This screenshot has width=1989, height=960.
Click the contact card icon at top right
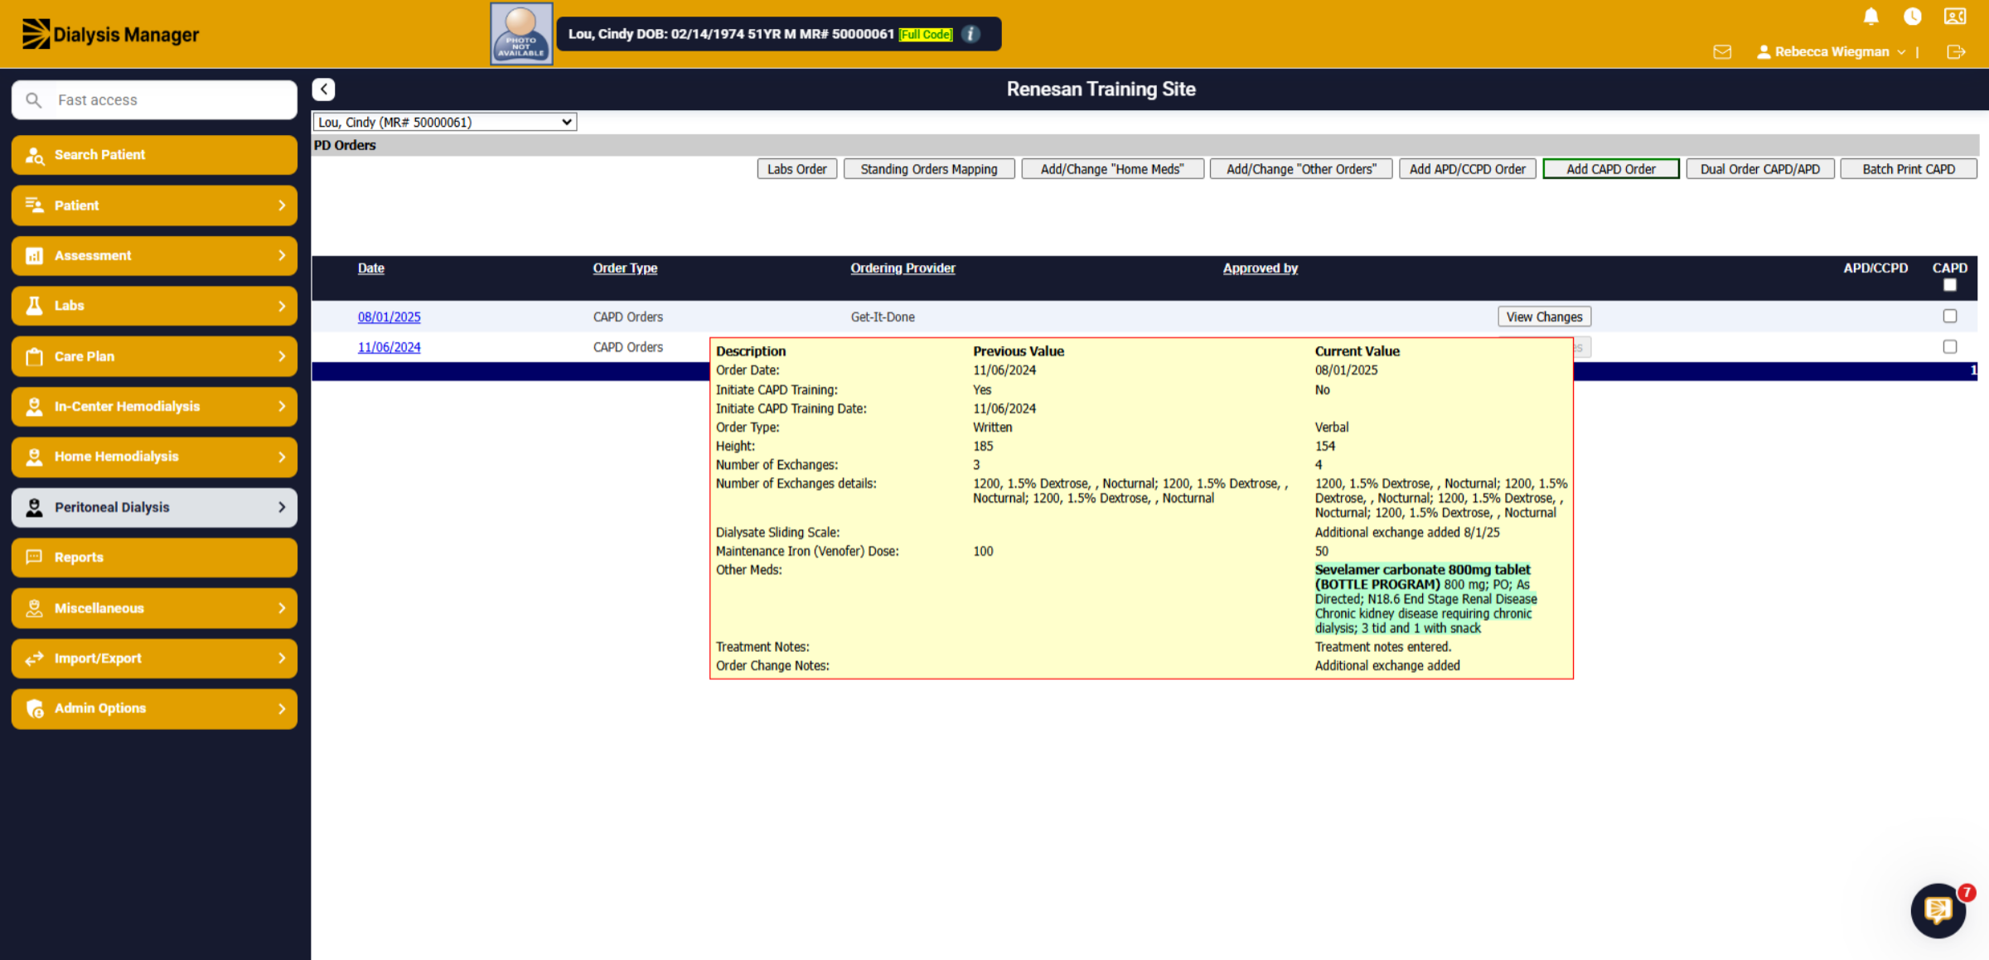[1955, 17]
